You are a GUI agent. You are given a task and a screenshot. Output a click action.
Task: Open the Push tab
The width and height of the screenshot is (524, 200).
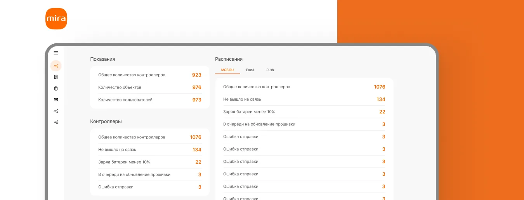(270, 70)
